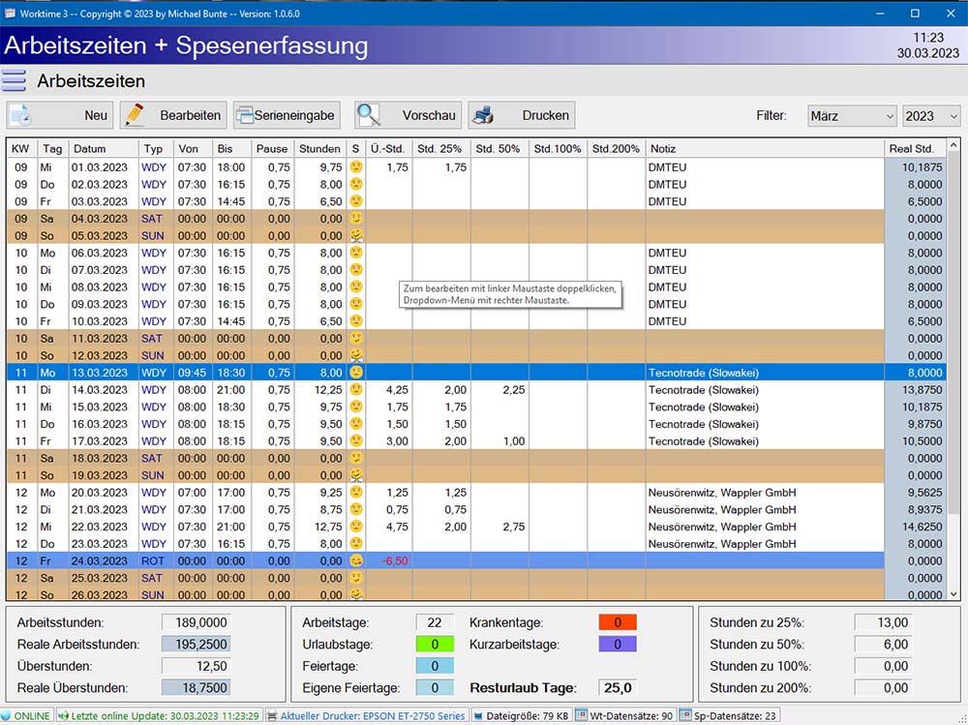Click the winking smiley in the 11.03.2023 row
Screen dimensions: 968x725
[355, 339]
